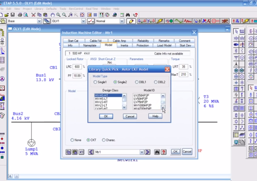Go to previous element with left arrow

click(91, 152)
